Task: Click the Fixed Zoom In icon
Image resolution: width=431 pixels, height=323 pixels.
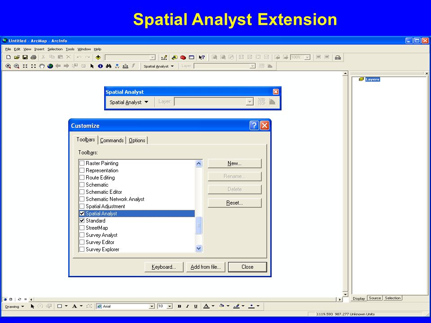Action: (25, 66)
